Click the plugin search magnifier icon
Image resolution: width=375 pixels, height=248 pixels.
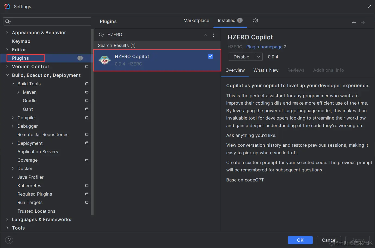pyautogui.click(x=101, y=35)
